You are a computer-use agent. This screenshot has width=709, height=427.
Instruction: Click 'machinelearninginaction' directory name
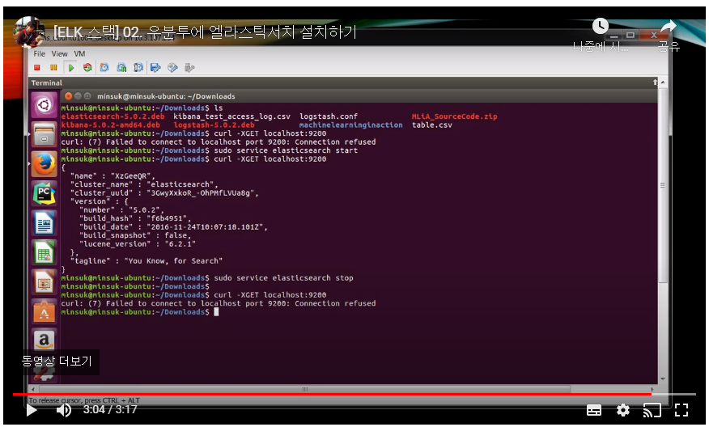coord(351,125)
